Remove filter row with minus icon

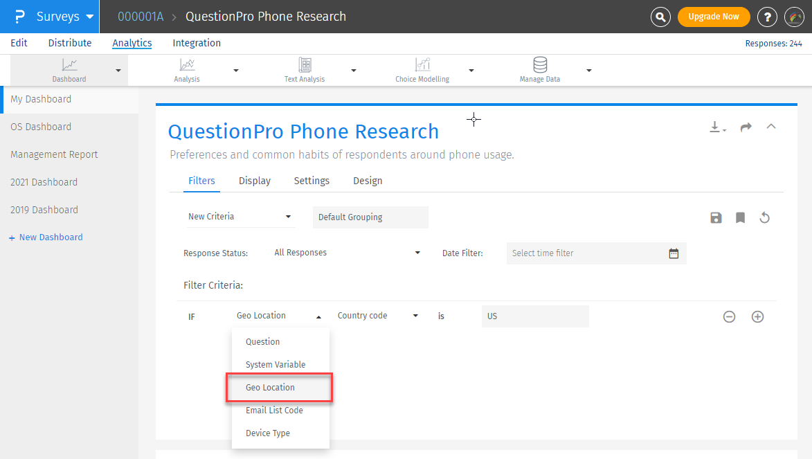(729, 316)
